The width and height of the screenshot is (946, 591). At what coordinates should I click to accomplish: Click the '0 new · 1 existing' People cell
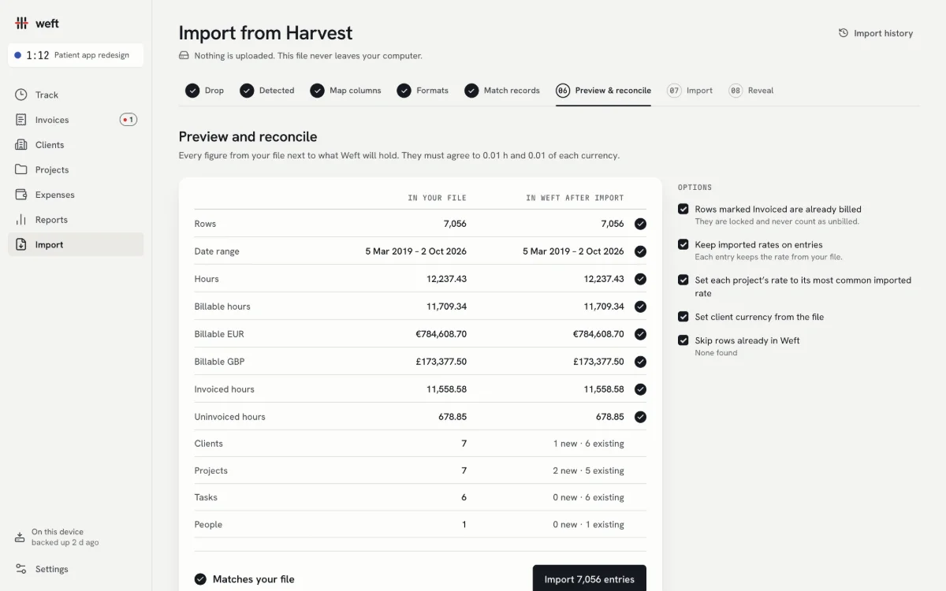(589, 525)
